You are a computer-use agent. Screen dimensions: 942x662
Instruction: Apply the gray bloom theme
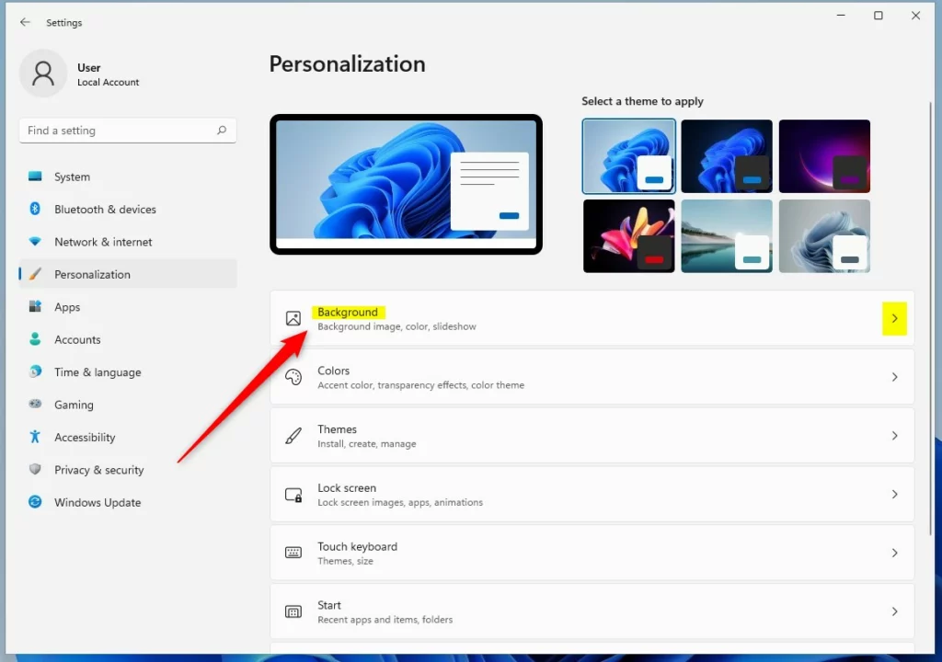point(824,236)
